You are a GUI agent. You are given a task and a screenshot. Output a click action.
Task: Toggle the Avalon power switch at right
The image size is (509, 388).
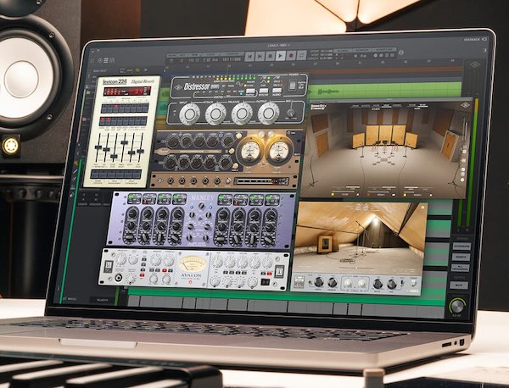click(x=266, y=282)
